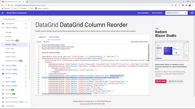Reload page using browser refresh icon
The height and width of the screenshot is (109, 195).
pos(9,5)
